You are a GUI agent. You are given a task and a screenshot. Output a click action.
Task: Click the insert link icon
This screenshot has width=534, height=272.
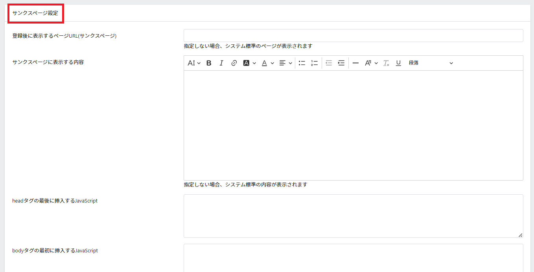[234, 63]
